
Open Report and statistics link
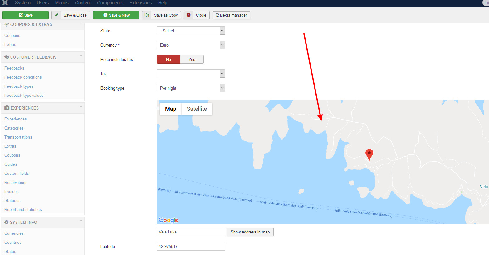[x=23, y=209]
